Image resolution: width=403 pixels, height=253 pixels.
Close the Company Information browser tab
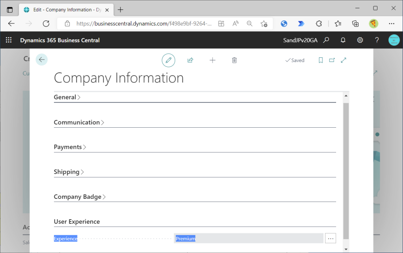click(x=107, y=10)
